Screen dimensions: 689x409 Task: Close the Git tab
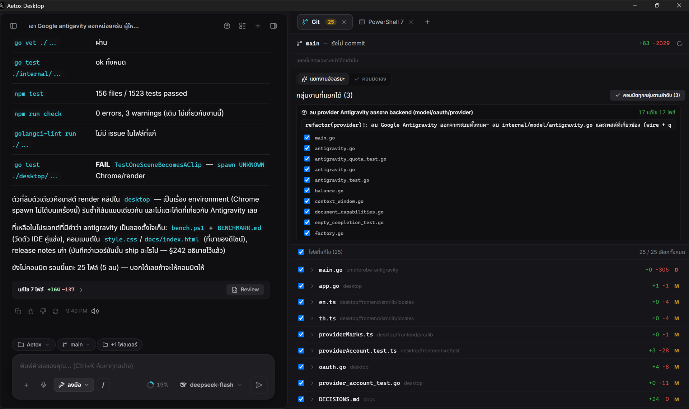click(x=344, y=22)
